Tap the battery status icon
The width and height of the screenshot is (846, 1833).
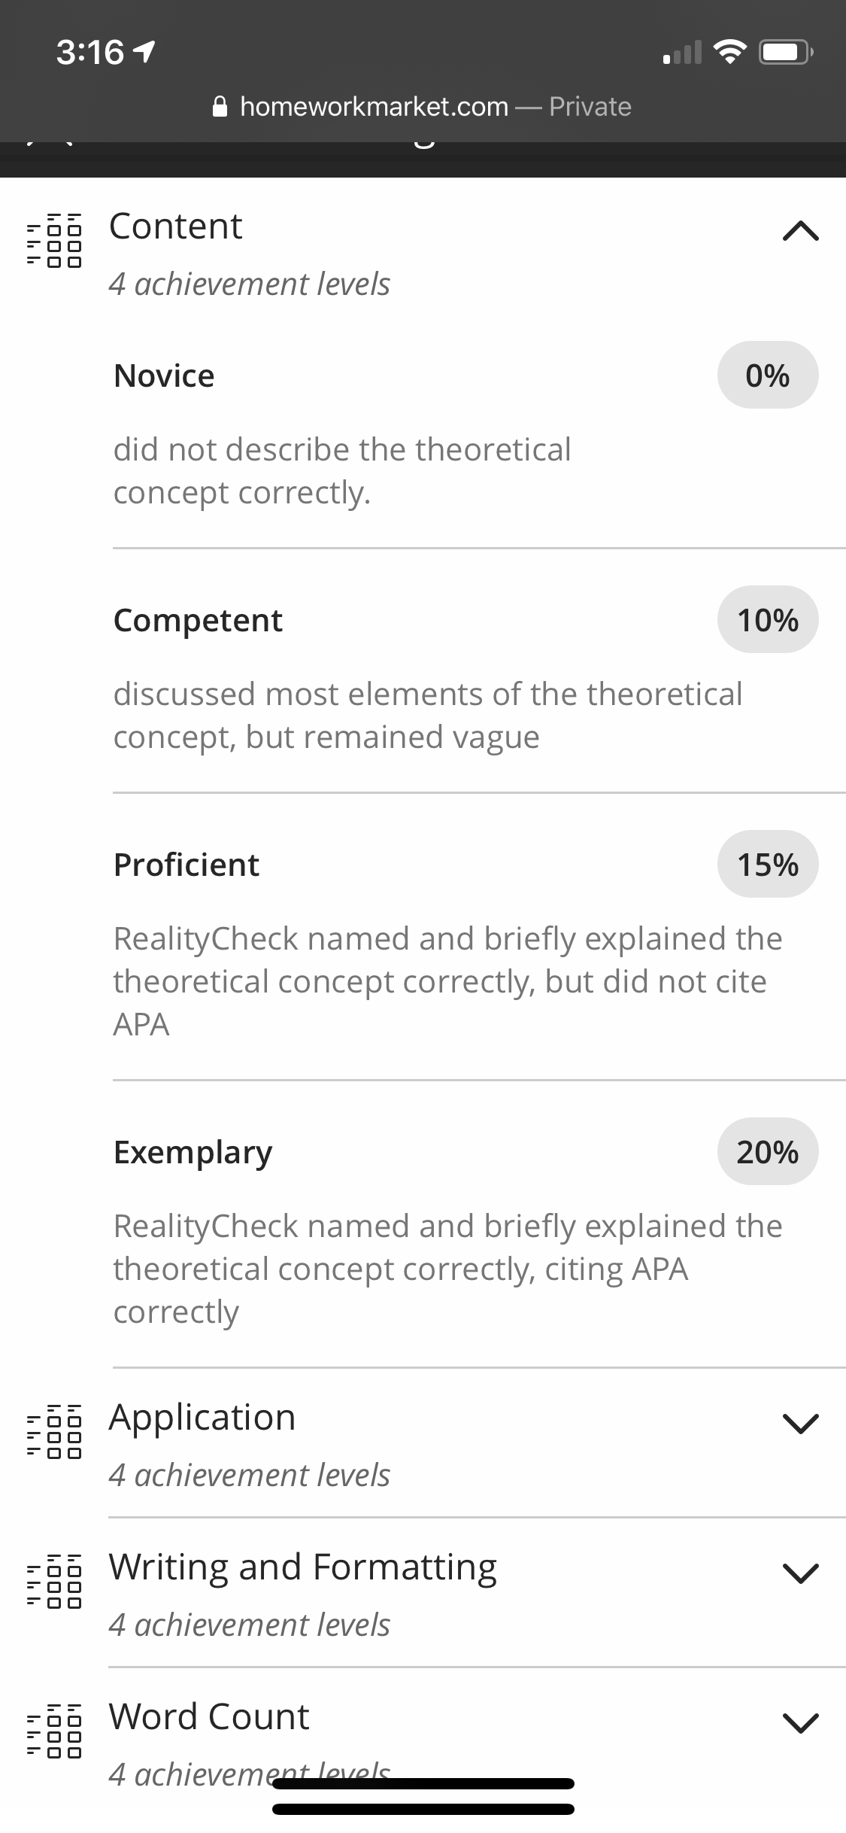[x=786, y=52]
